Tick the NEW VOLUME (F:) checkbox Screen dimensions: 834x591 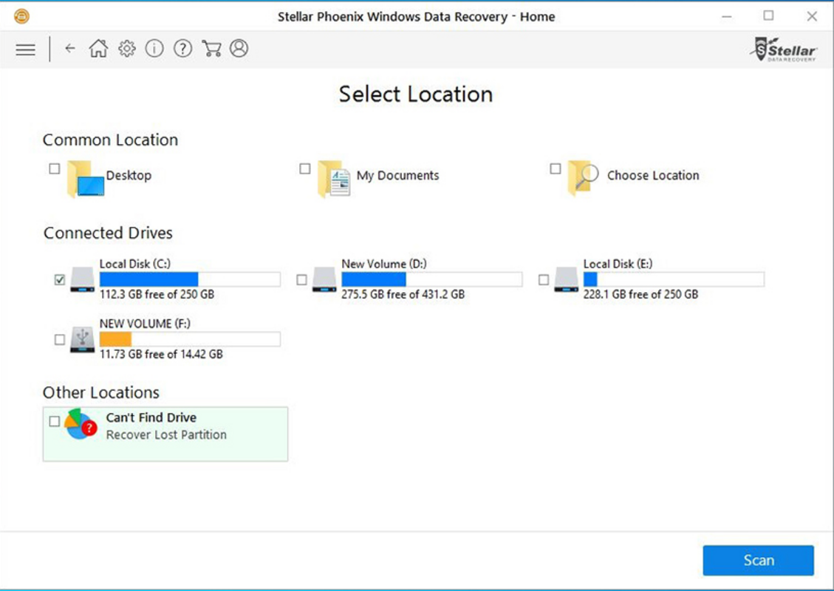pyautogui.click(x=60, y=339)
